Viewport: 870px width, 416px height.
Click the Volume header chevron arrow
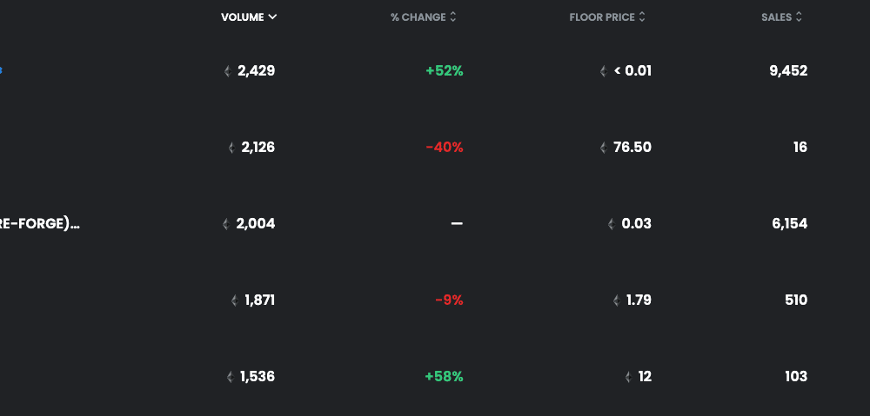272,17
